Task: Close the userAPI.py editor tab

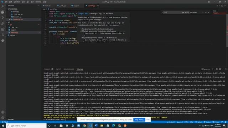Action: pos(98,6)
